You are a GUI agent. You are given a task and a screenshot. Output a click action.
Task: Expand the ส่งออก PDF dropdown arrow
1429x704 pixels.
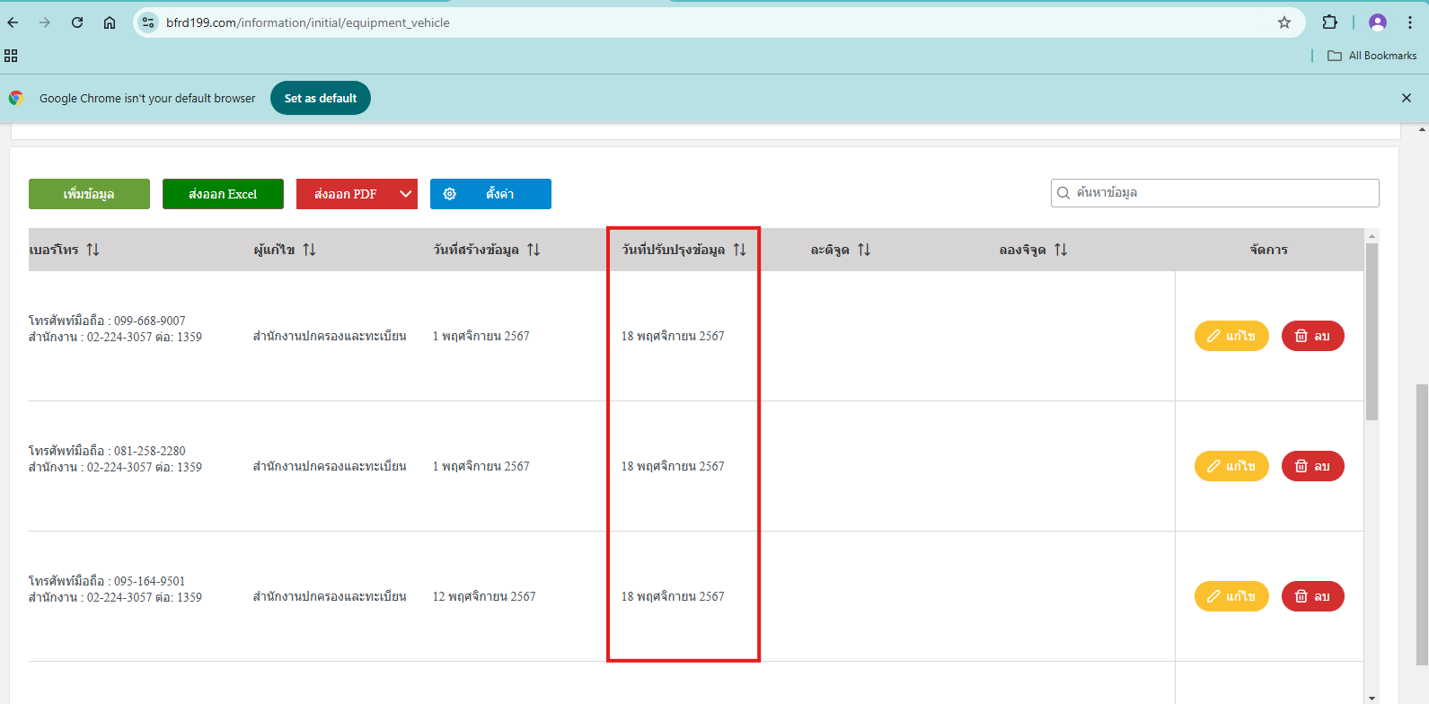pos(406,194)
